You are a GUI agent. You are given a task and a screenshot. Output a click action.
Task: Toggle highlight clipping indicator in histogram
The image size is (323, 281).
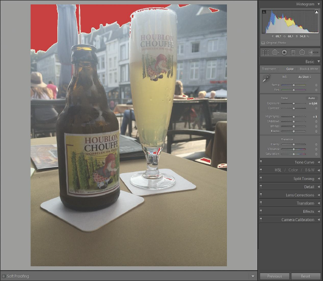(317, 11)
